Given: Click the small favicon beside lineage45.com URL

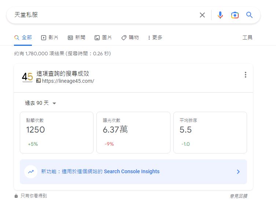Looking at the screenshot, I should tap(38, 81).
